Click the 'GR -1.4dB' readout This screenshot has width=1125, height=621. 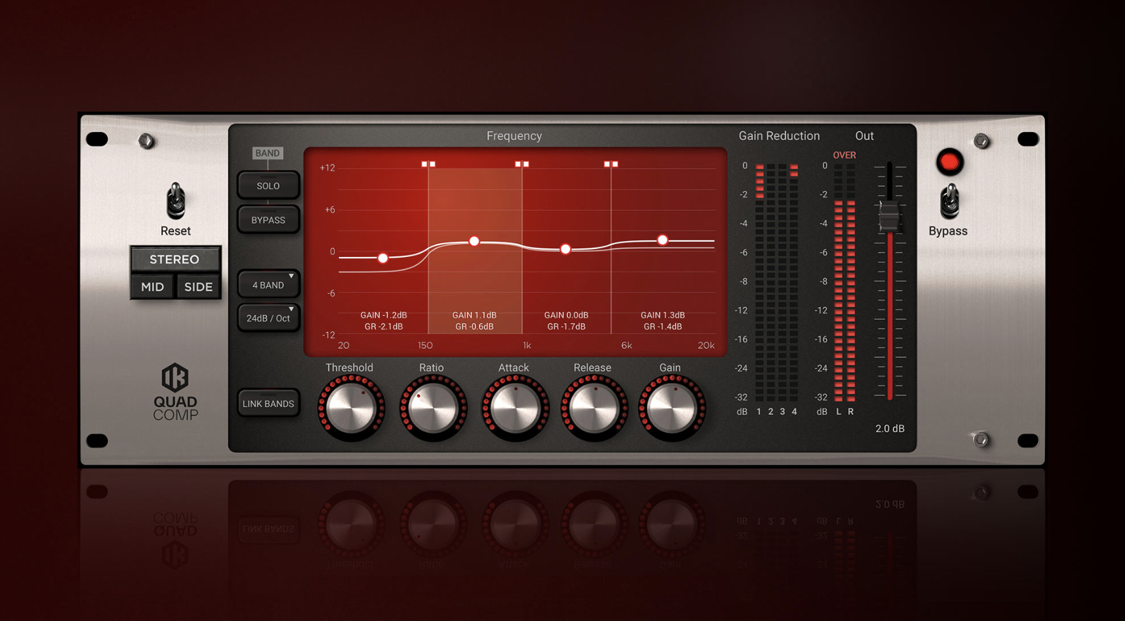point(662,326)
